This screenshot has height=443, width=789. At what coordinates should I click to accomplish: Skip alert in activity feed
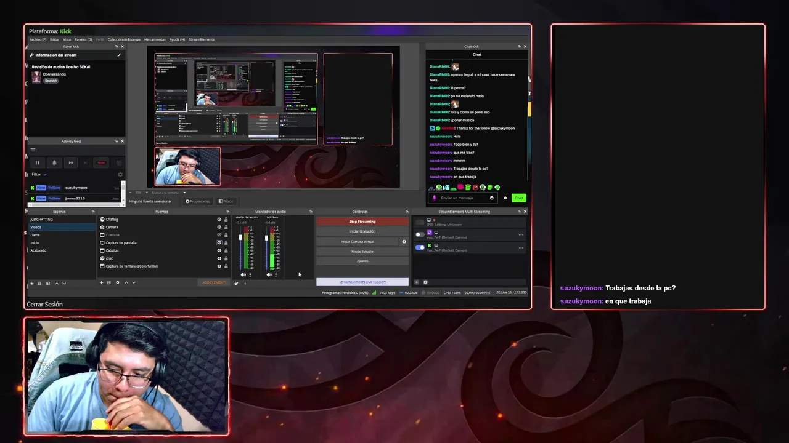coord(71,162)
